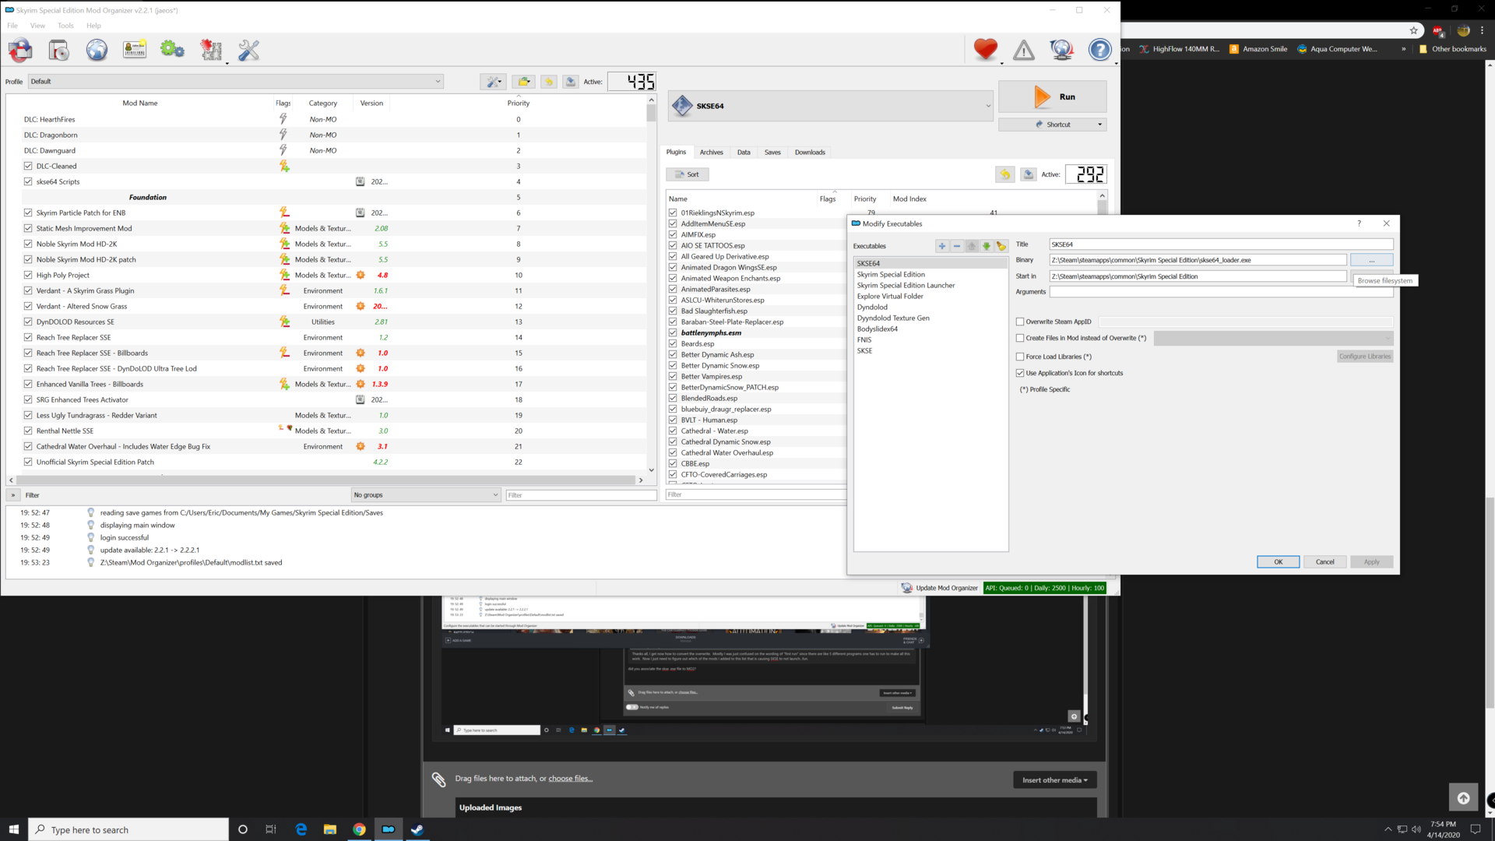Open Chrome from the Windows taskbar
Screen dimensions: 1495x841
pos(359,829)
